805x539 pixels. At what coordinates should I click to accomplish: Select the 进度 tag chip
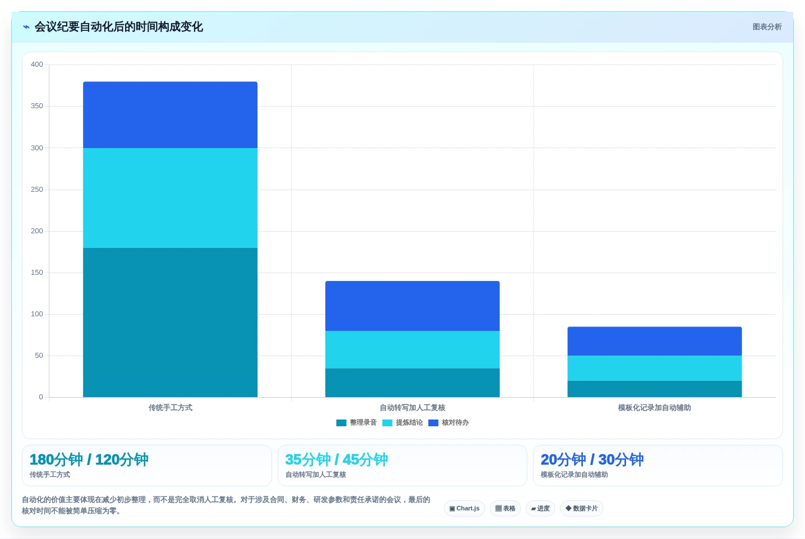click(x=541, y=509)
